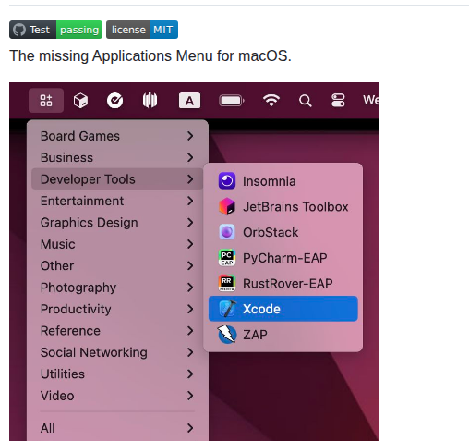Launch RustRover-EAP from the submenu
The image size is (469, 441).
tap(283, 283)
